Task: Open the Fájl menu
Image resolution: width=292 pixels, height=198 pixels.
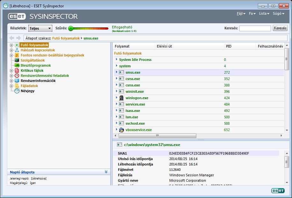Action: (241, 13)
